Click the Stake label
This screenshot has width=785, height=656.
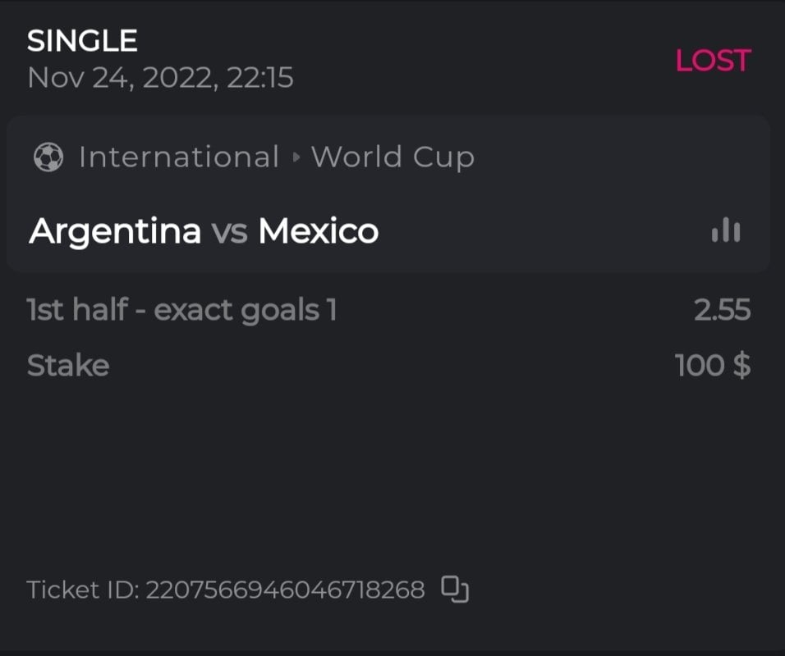point(67,365)
